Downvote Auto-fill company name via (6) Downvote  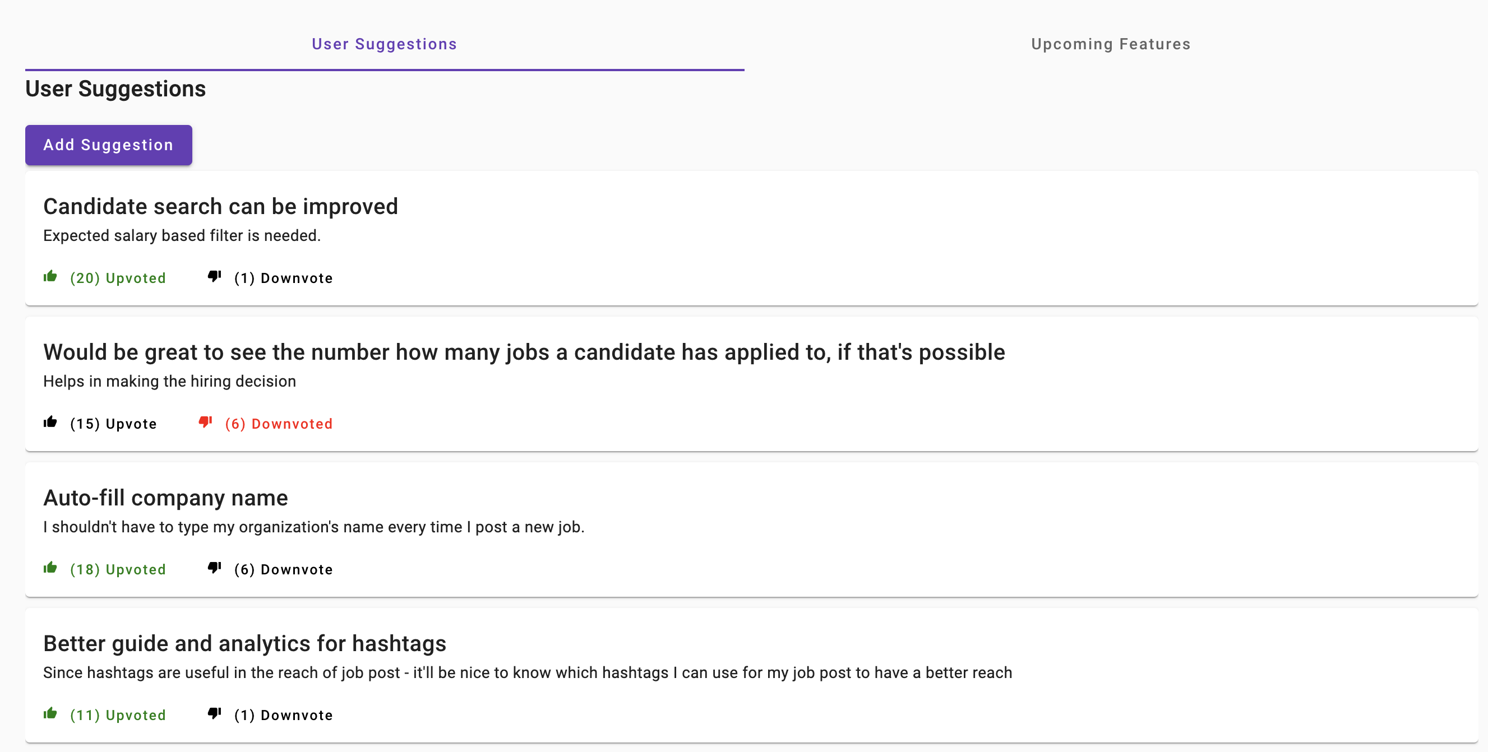coord(283,570)
